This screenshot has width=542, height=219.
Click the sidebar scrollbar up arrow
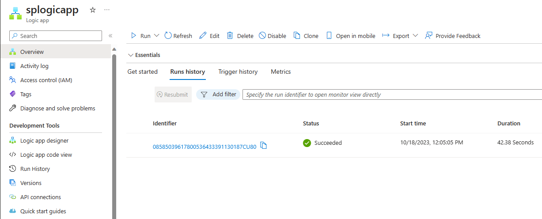click(114, 49)
